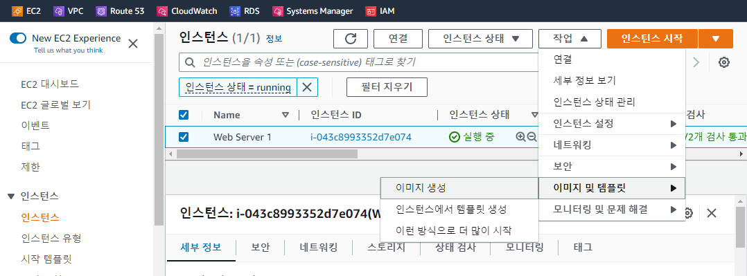
Task: Switch to the 세부 정보 tab
Action: tap(200, 248)
